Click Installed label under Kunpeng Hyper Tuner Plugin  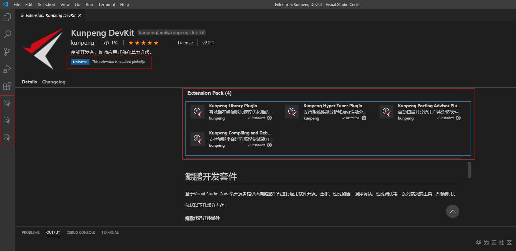point(351,118)
